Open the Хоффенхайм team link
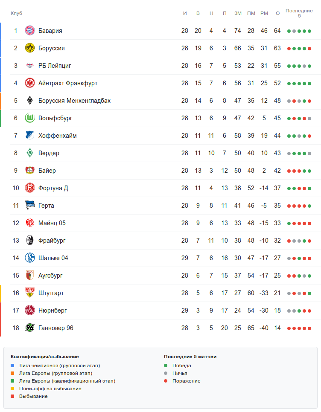 [57, 136]
